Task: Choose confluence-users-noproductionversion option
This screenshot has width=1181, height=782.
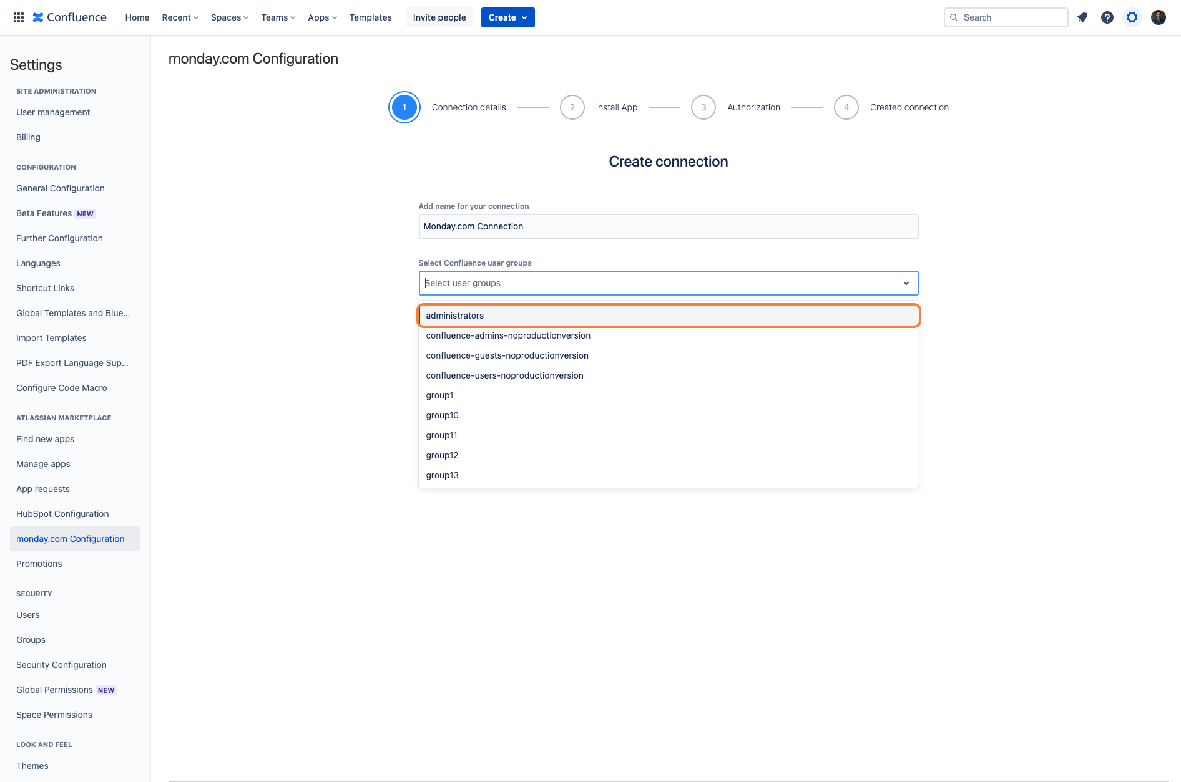Action: (669, 375)
